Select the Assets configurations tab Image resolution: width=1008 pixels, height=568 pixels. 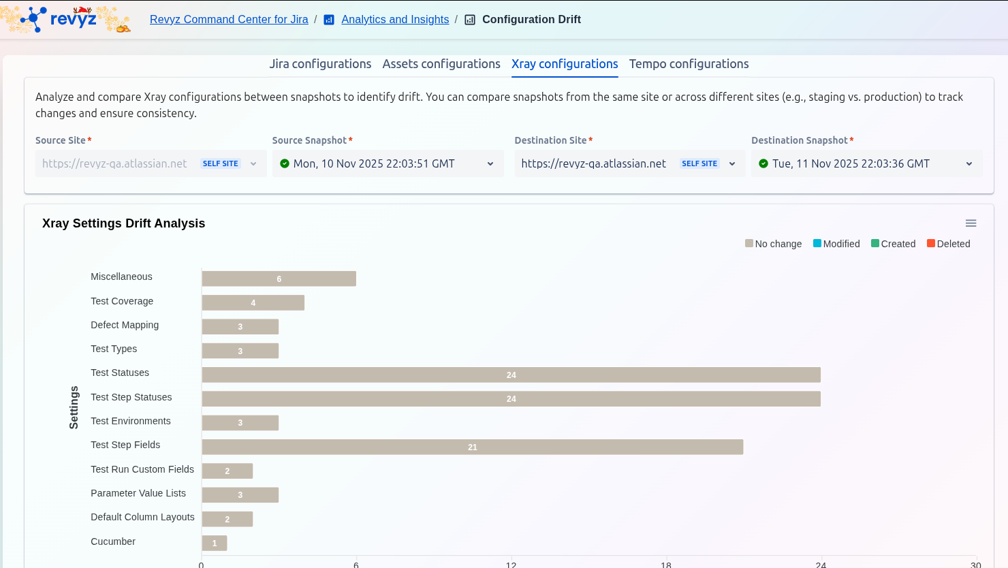[x=441, y=64]
